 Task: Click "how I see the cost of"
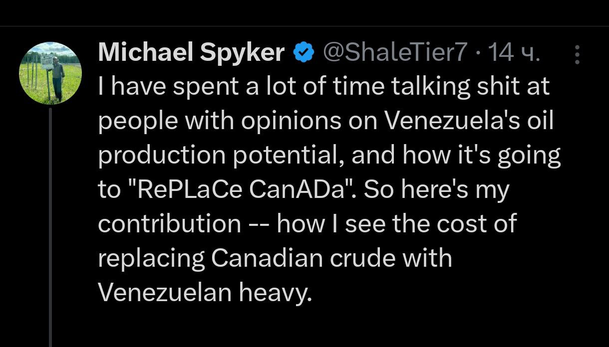coord(396,224)
